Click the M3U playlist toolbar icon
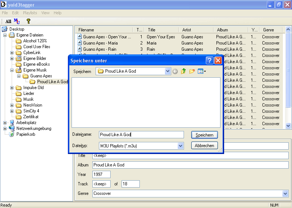This screenshot has width=292, height=208. point(17,21)
